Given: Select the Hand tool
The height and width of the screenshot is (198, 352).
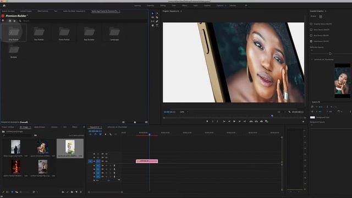Looking at the screenshot, I should click(x=153, y=25).
